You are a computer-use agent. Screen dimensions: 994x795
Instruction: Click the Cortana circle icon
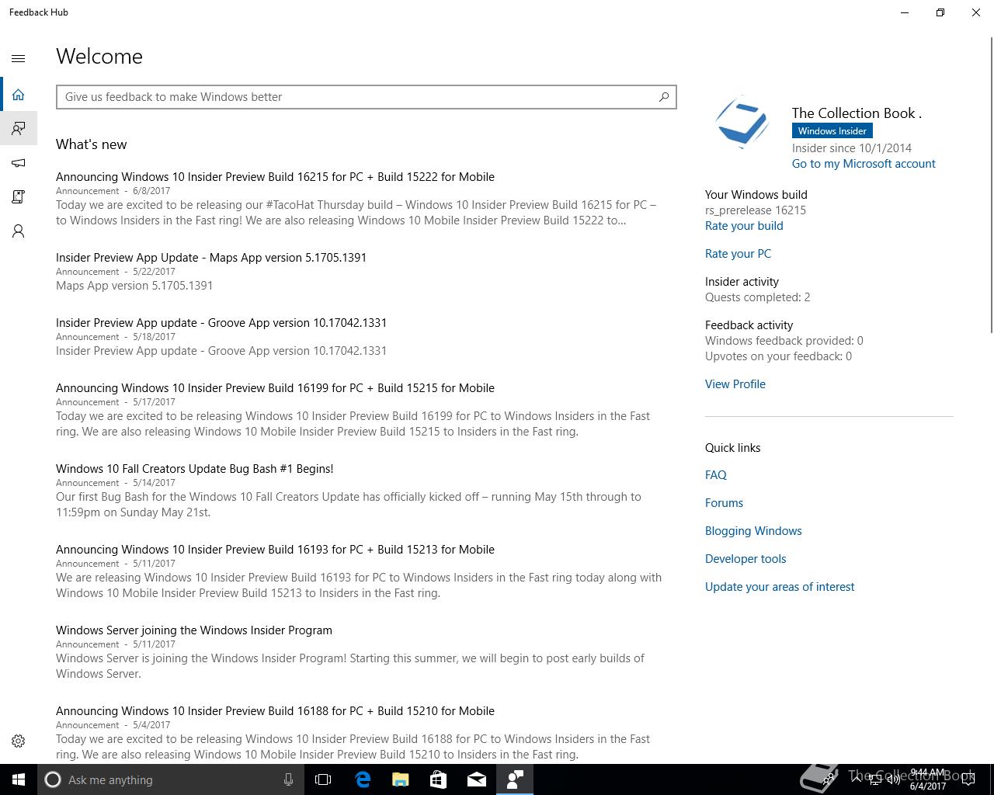[x=53, y=779]
